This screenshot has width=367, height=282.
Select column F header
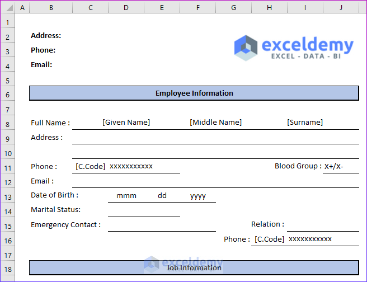pyautogui.click(x=198, y=8)
